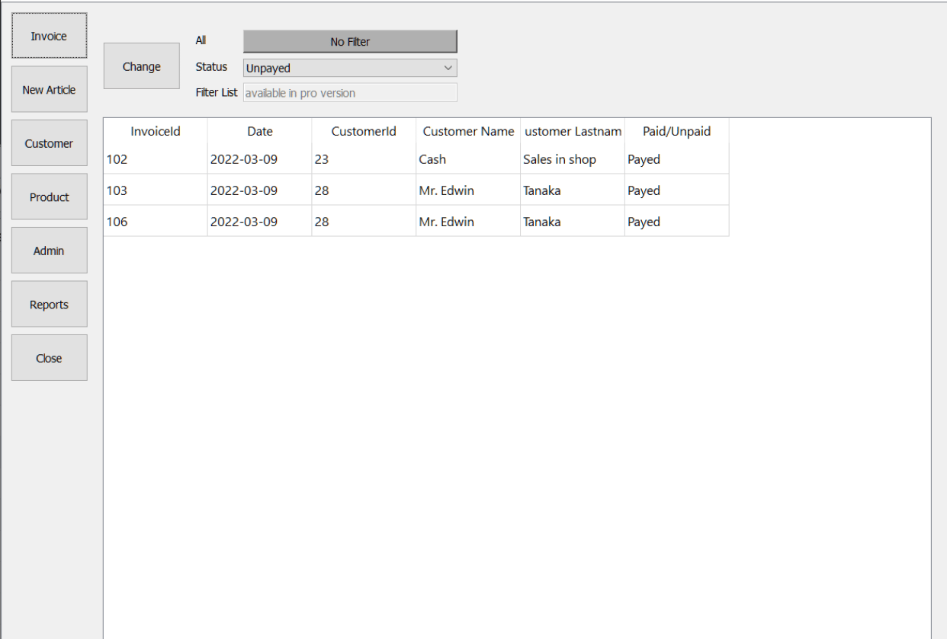Screen dimensions: 947x639
Task: Navigate to the Product section
Action: (49, 196)
